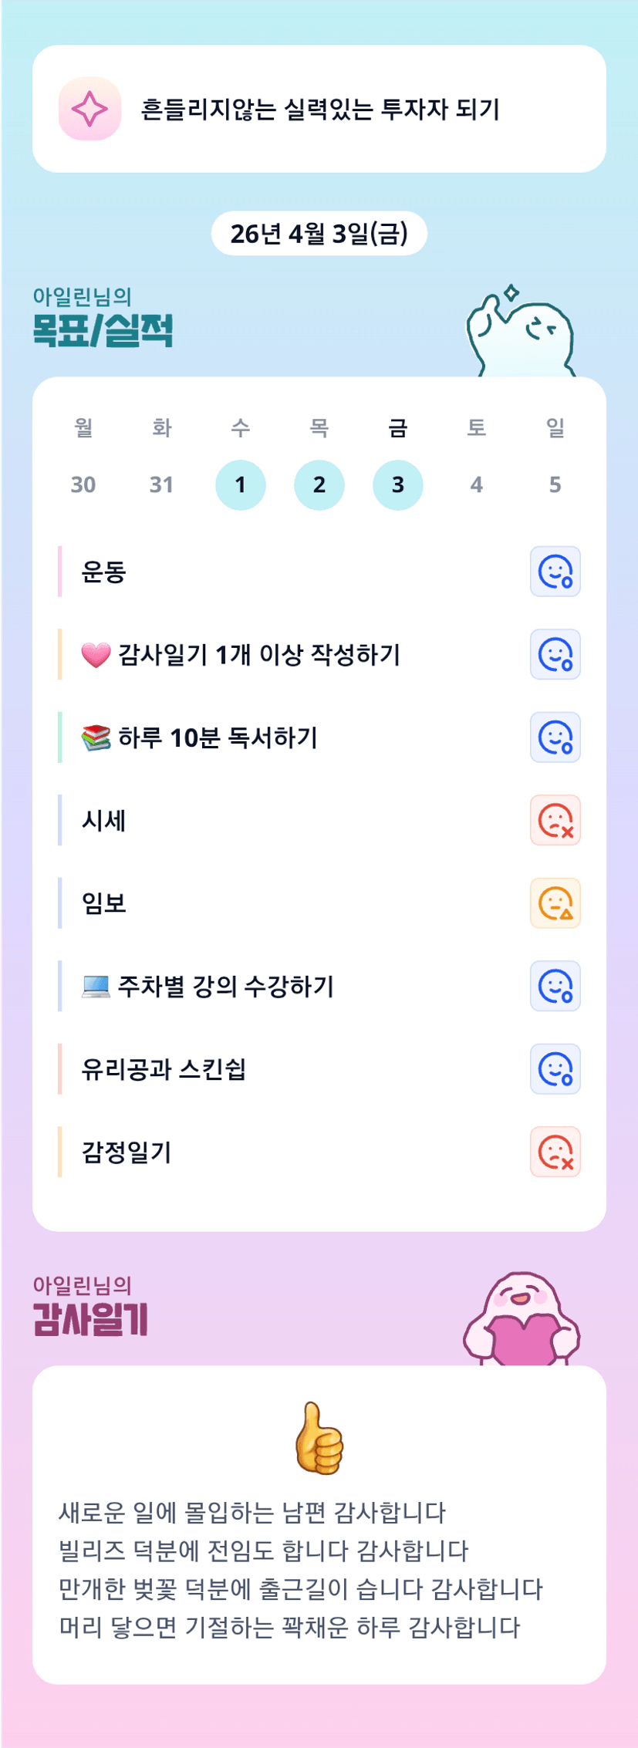Select Monday date 30 in week calendar
The image size is (638, 1748).
(83, 485)
